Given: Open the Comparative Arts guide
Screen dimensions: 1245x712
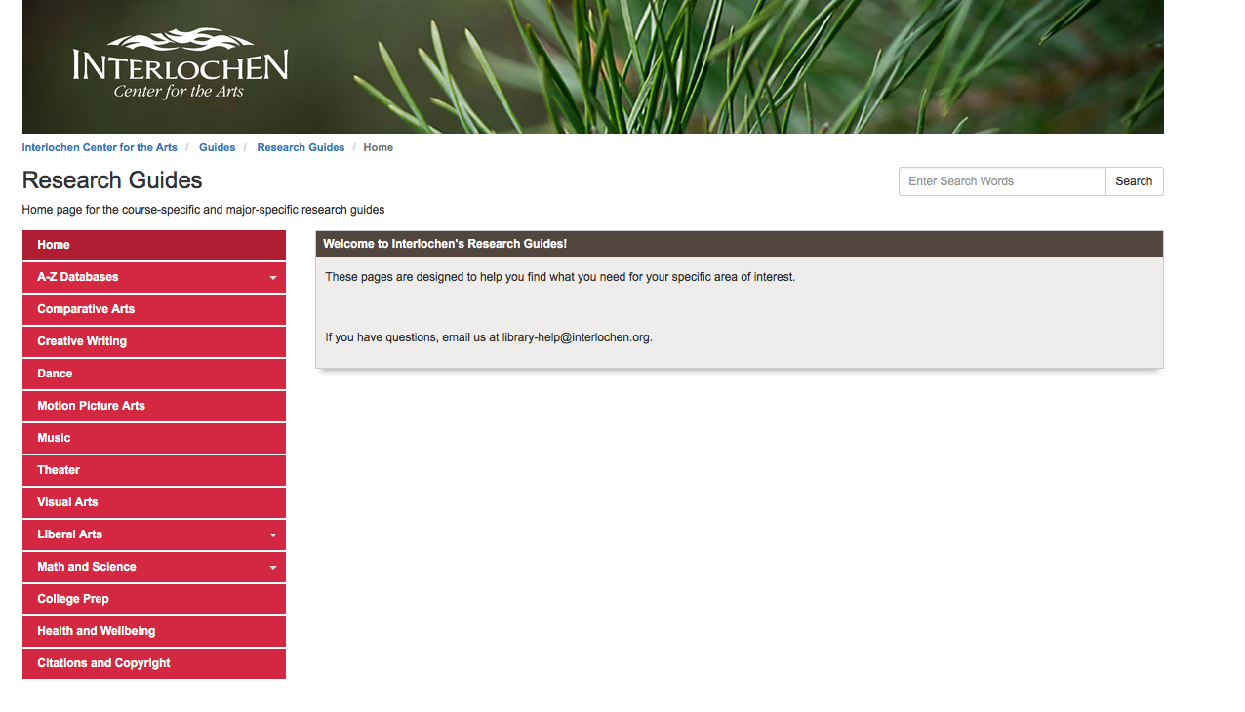Looking at the screenshot, I should 154,309.
